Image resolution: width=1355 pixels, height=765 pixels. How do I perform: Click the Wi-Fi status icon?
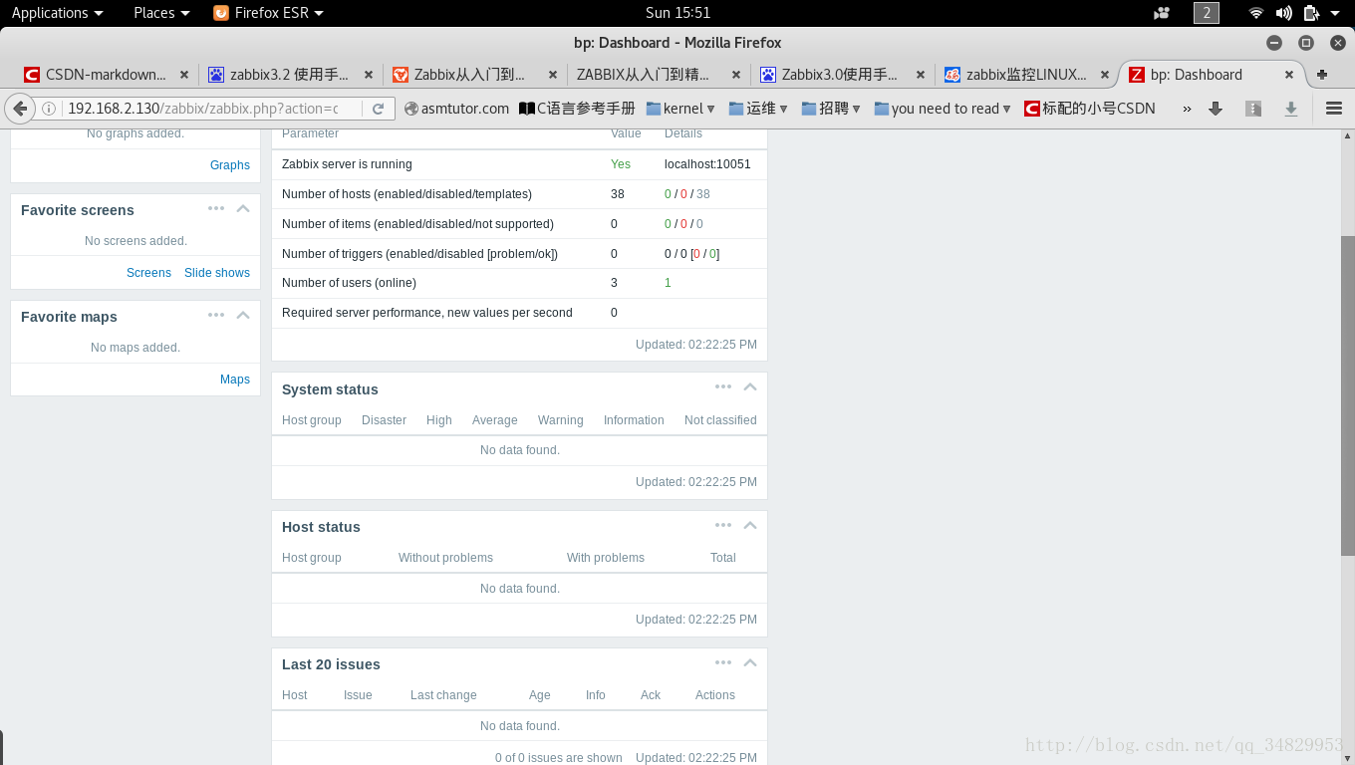tap(1256, 13)
